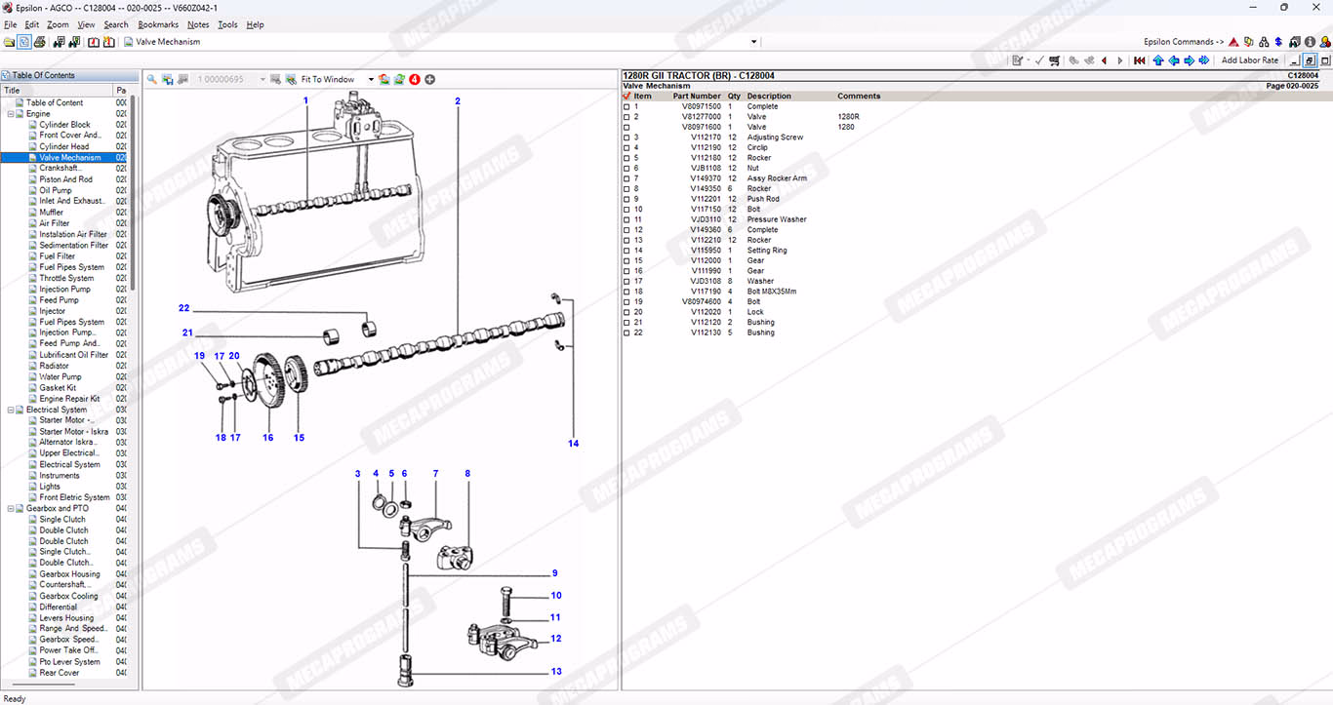Collapse the Engine tree node
Image resolution: width=1333 pixels, height=705 pixels.
[10, 114]
